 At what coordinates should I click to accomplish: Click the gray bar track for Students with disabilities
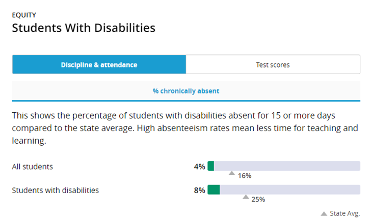click(x=284, y=189)
